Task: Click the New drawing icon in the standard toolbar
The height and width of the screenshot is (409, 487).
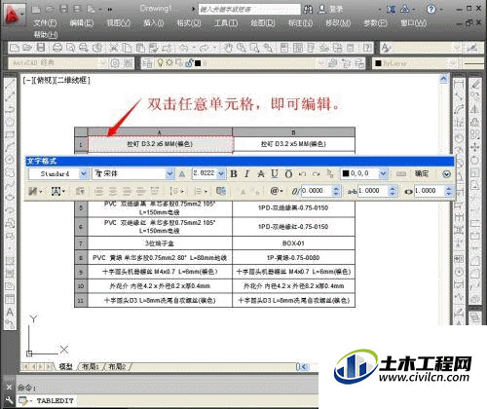Action: (x=15, y=48)
